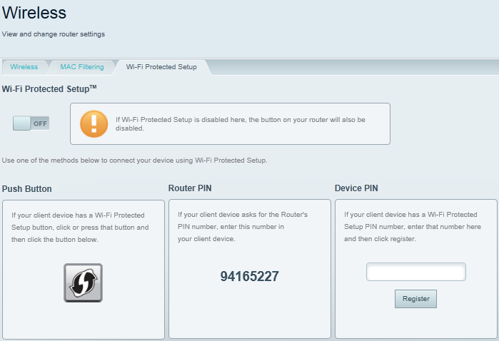Click the Router PIN section heading
This screenshot has height=341, width=499.
pyautogui.click(x=190, y=188)
